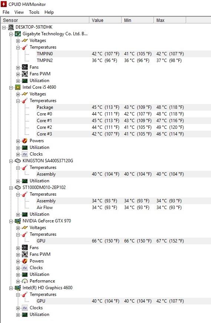Open the View menu
Image resolution: width=211 pixels, height=323 pixels.
point(19,12)
